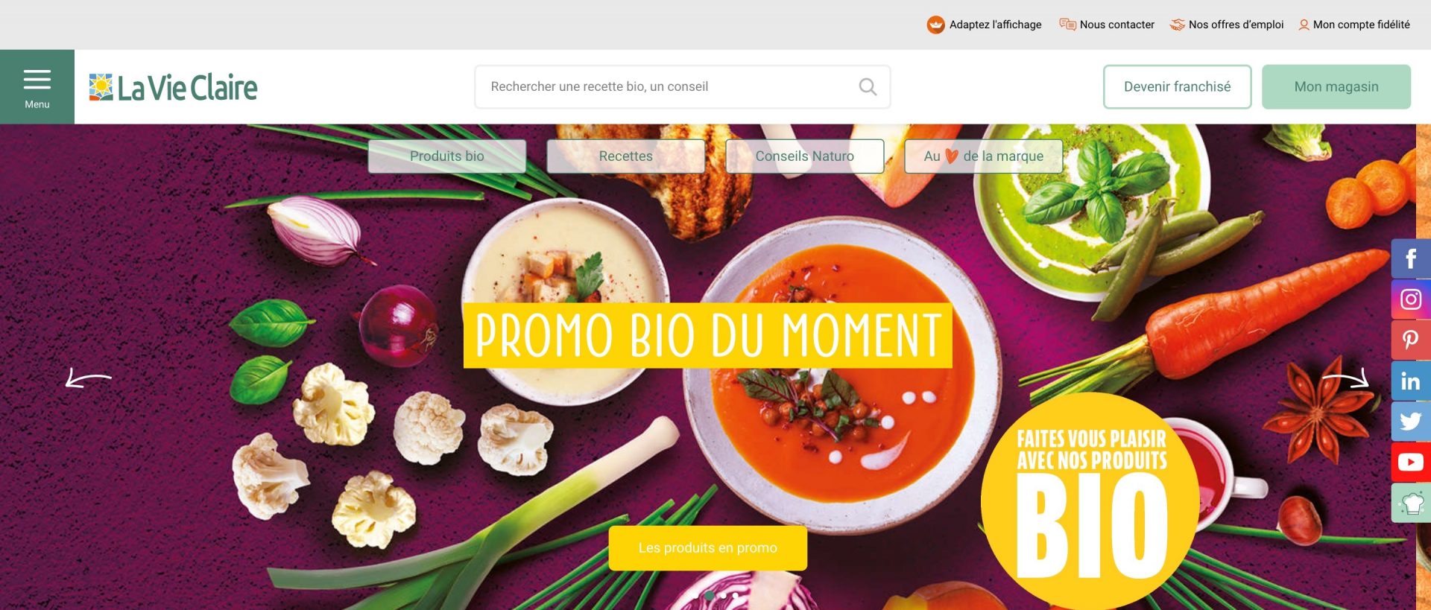Open the Pinterest social link

pos(1411,340)
